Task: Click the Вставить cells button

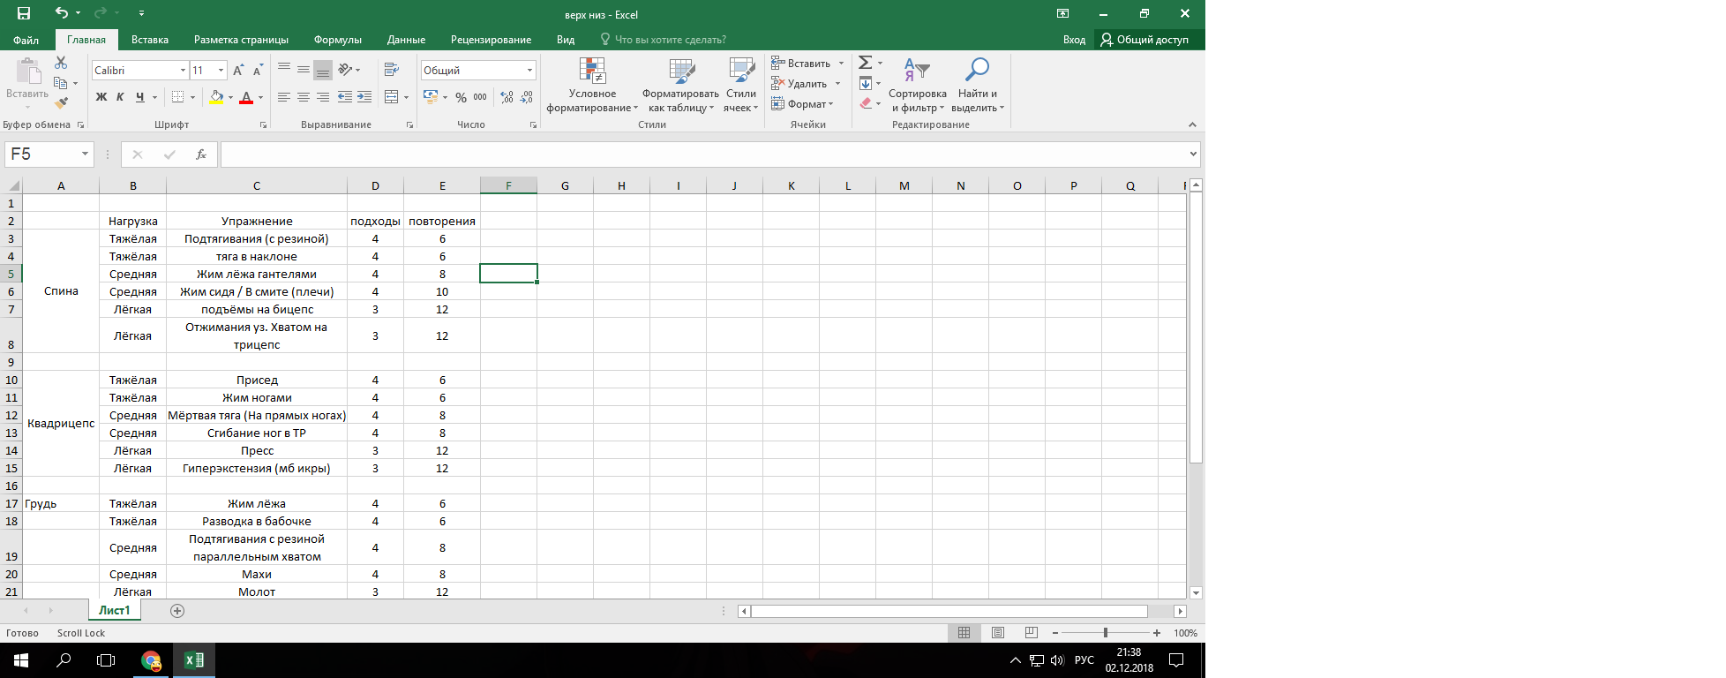Action: (x=800, y=63)
